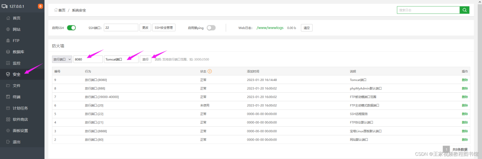Click the terminal icon in sidebar

tap(8, 97)
